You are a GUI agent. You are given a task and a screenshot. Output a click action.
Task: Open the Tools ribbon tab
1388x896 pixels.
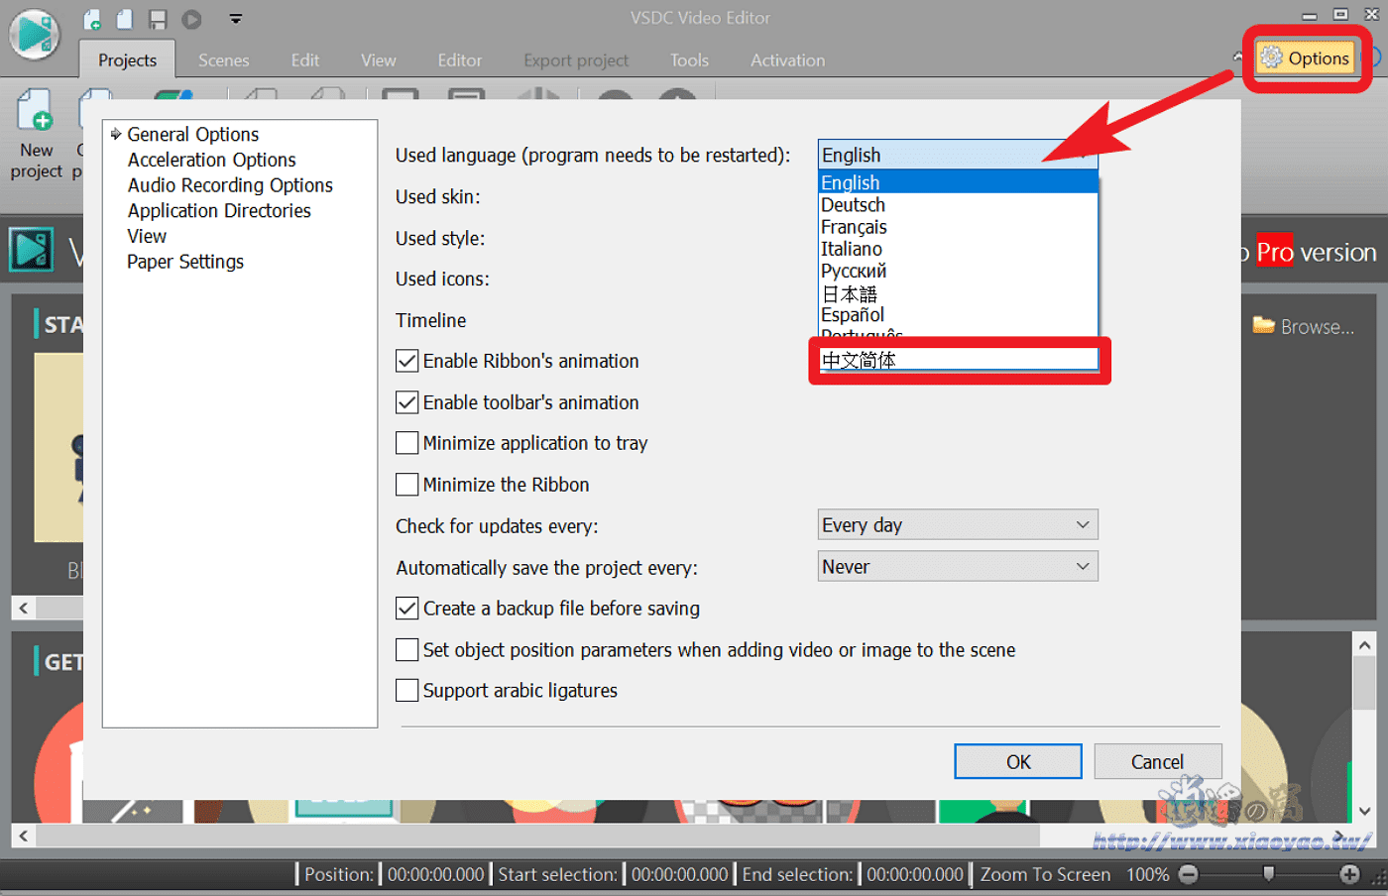pos(689,60)
